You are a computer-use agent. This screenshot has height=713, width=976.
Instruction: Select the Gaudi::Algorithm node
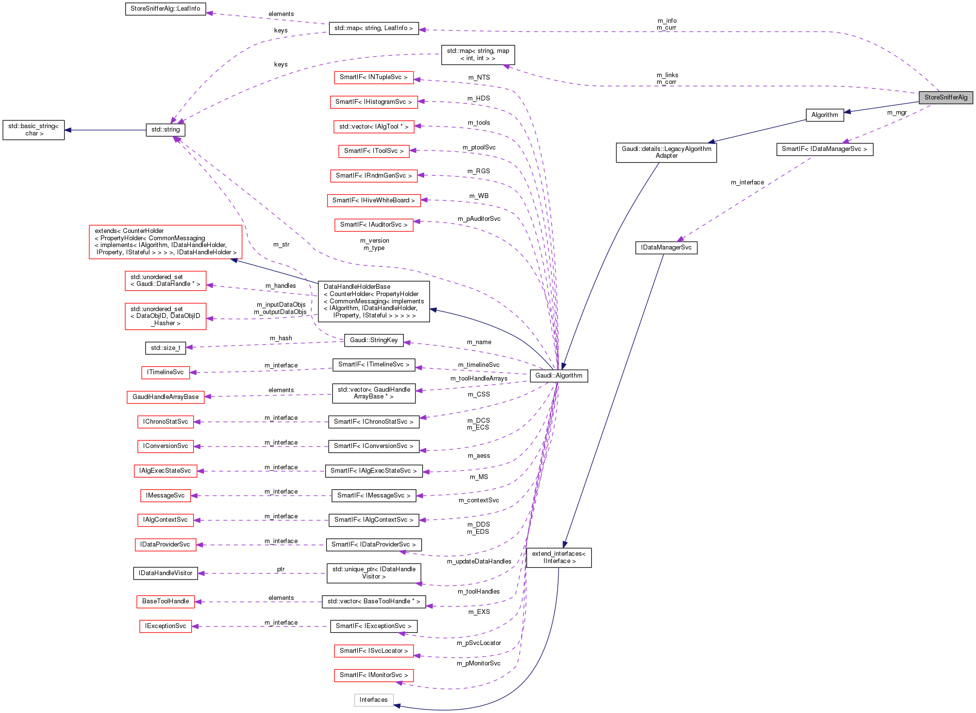(x=559, y=376)
